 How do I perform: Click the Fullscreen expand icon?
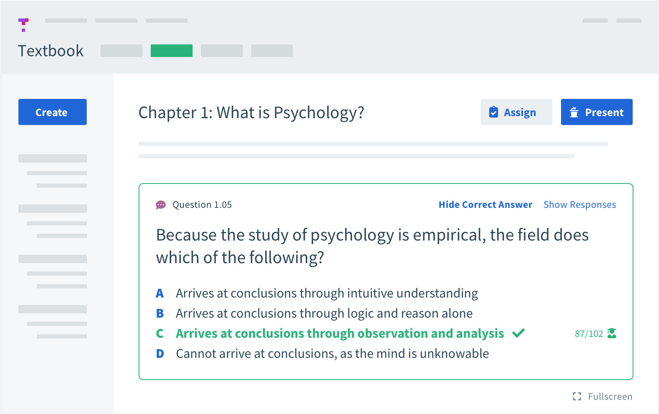click(x=577, y=396)
